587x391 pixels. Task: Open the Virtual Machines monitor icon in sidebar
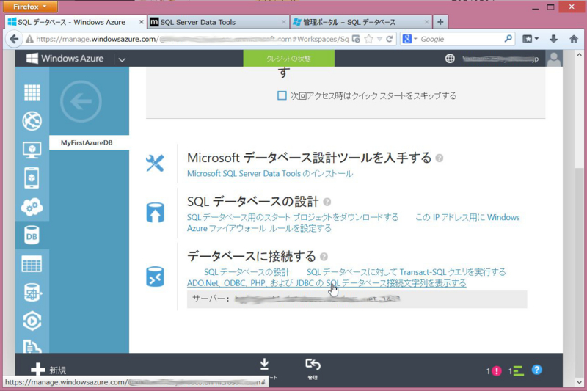(x=32, y=150)
